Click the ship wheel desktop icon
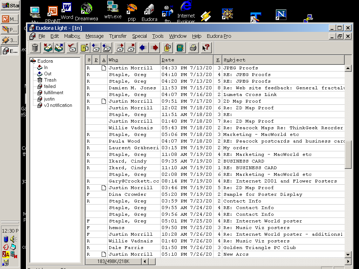Viewport: 359px width, 269px height. click(227, 14)
